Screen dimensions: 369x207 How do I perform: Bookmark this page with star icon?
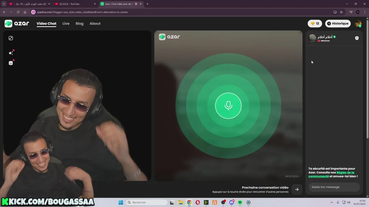(x=341, y=12)
